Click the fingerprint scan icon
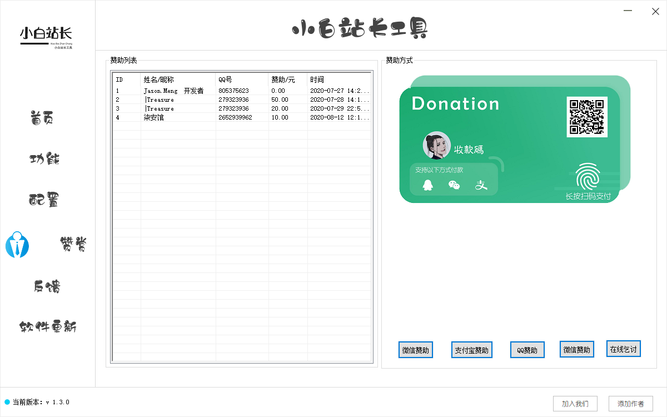The height and width of the screenshot is (417, 667). 588,177
